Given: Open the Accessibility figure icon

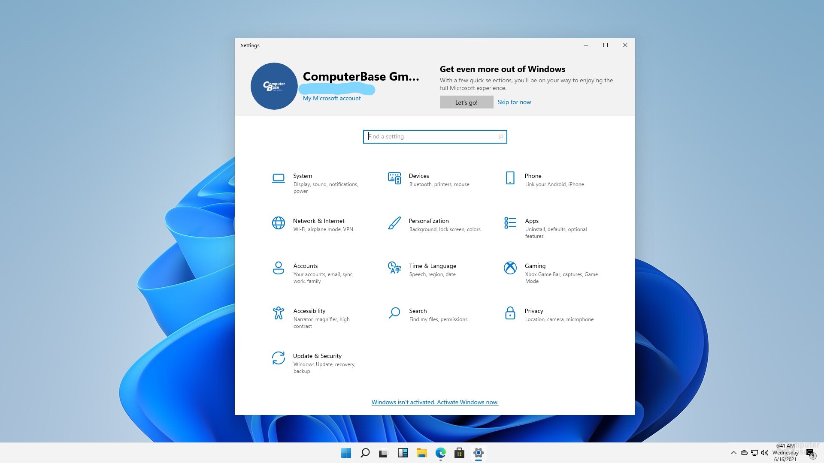Looking at the screenshot, I should click(x=278, y=313).
